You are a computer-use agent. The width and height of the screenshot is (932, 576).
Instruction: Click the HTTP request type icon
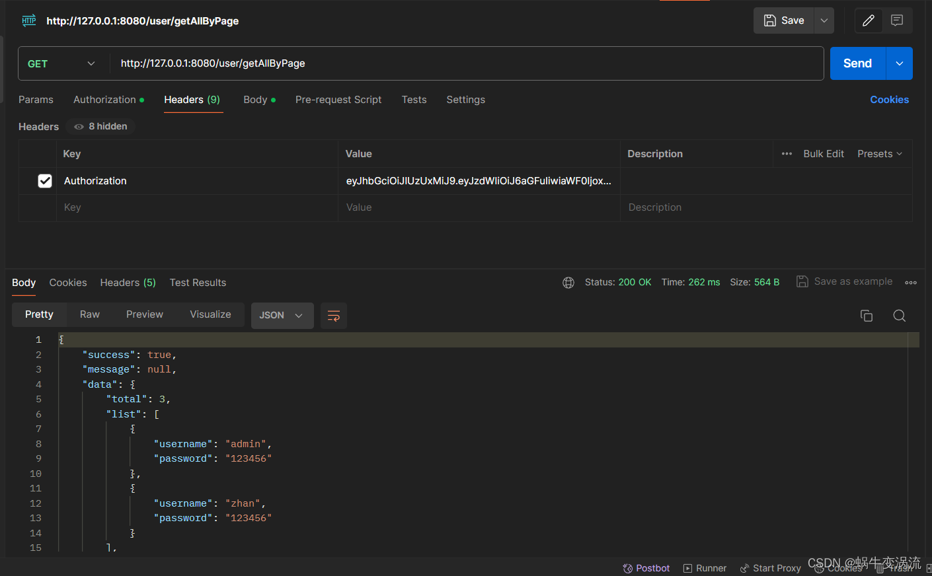(29, 20)
